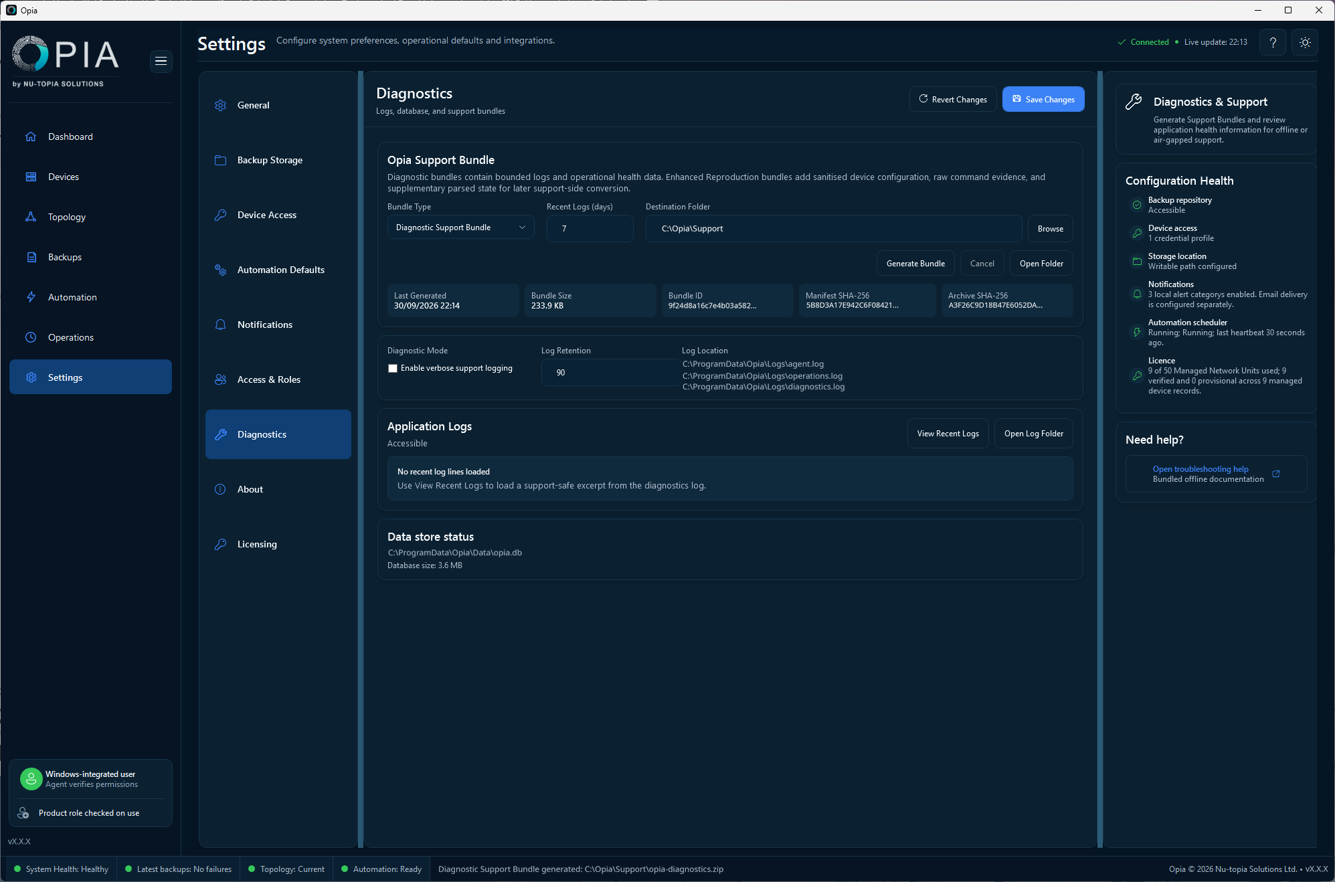Click the Latest backups: No failures status
1335x882 pixels.
(178, 869)
